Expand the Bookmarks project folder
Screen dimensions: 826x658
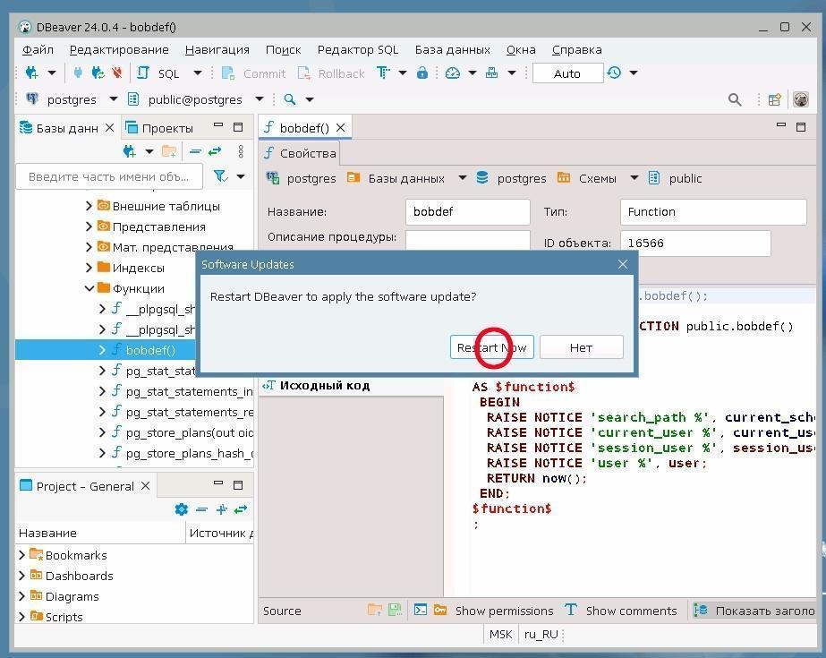coord(22,555)
